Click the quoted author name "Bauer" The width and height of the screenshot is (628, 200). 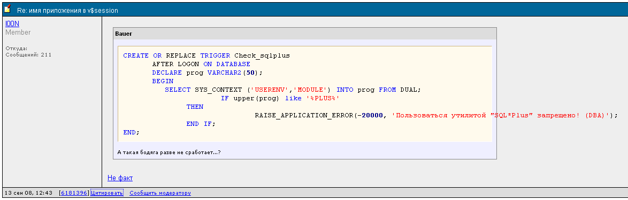[124, 34]
